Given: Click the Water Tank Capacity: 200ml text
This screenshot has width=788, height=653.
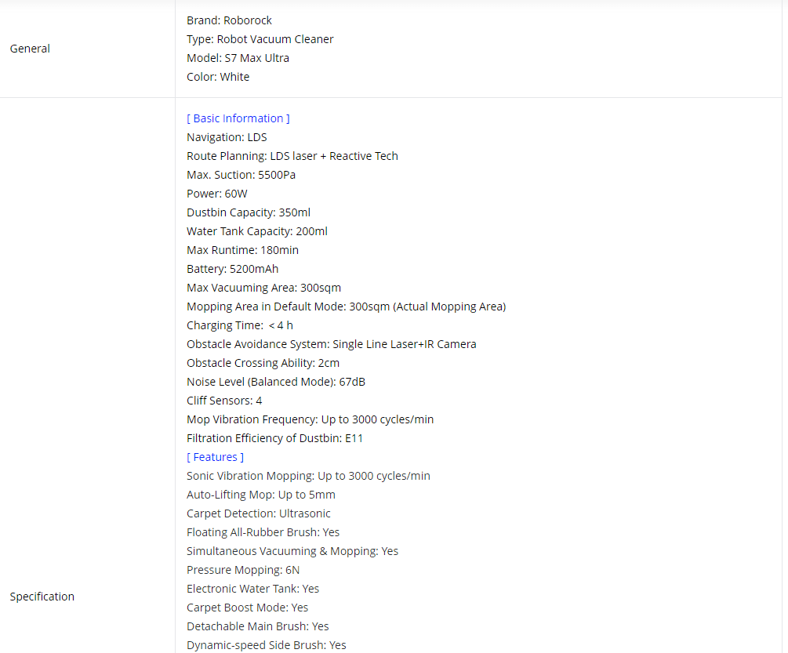Looking at the screenshot, I should click(x=257, y=231).
